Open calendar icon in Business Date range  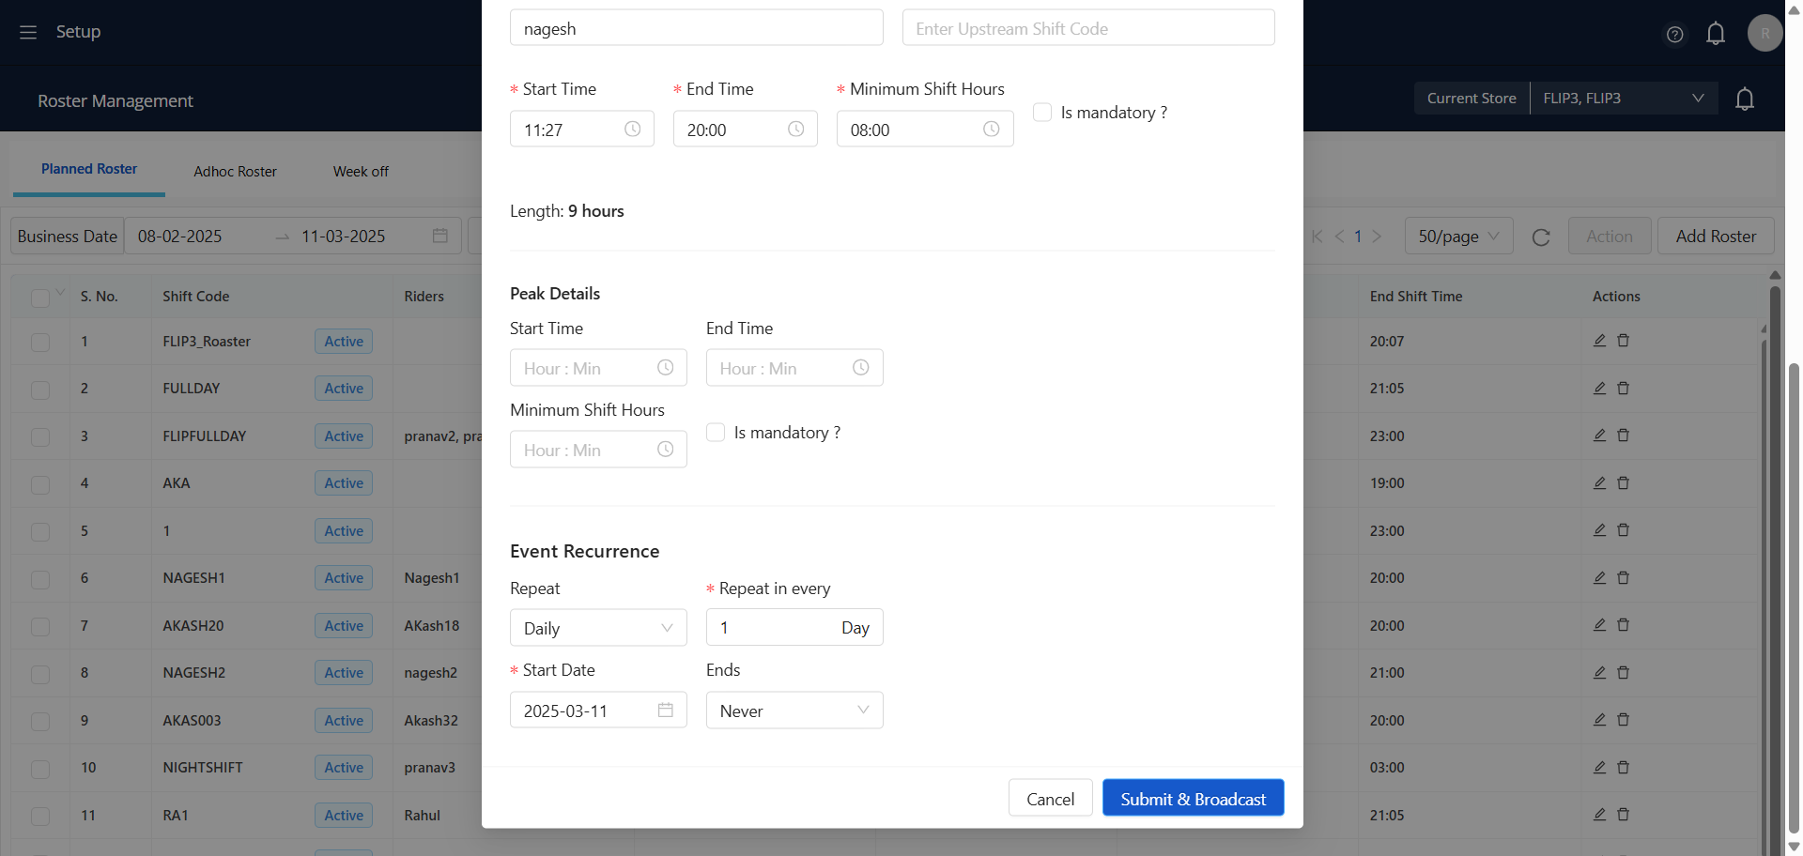tap(439, 236)
